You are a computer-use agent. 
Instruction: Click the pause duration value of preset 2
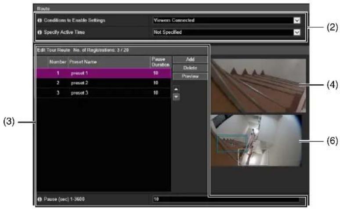(x=156, y=83)
